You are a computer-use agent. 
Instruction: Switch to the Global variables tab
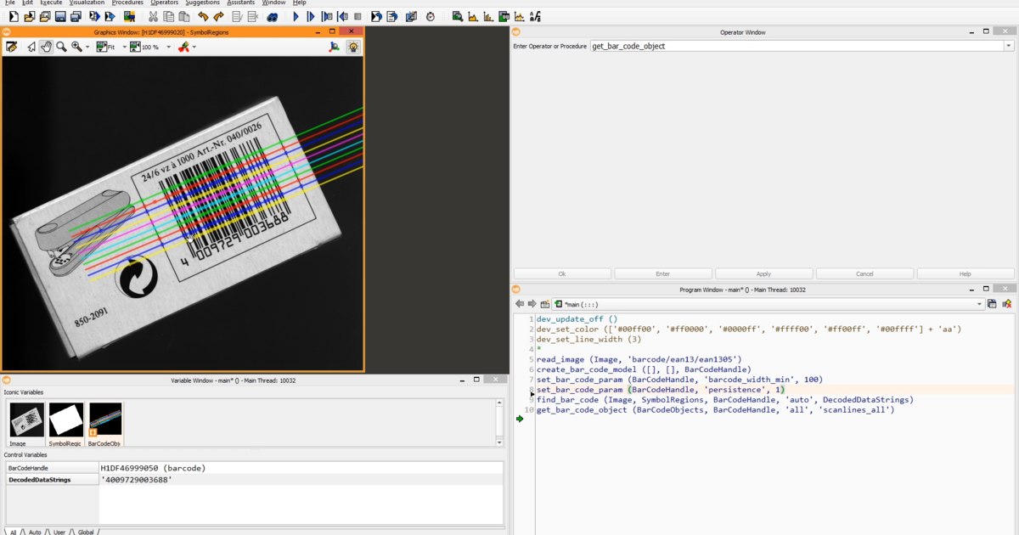(x=86, y=532)
